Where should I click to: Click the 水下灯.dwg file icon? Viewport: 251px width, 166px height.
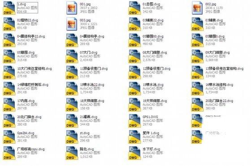click(x=134, y=153)
